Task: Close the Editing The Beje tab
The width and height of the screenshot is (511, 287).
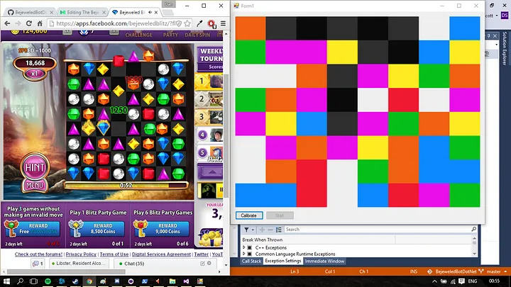Action: [x=104, y=12]
